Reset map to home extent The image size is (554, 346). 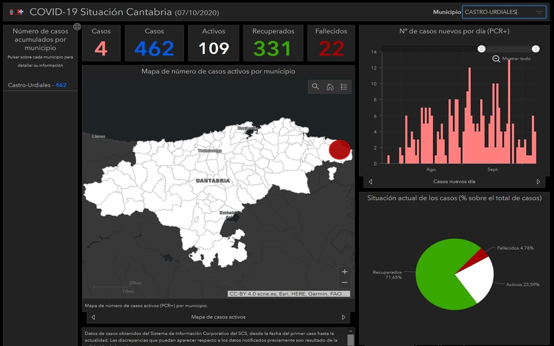pos(329,87)
